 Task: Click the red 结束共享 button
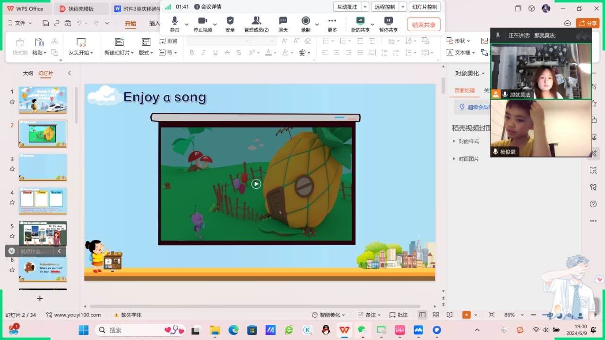423,25
